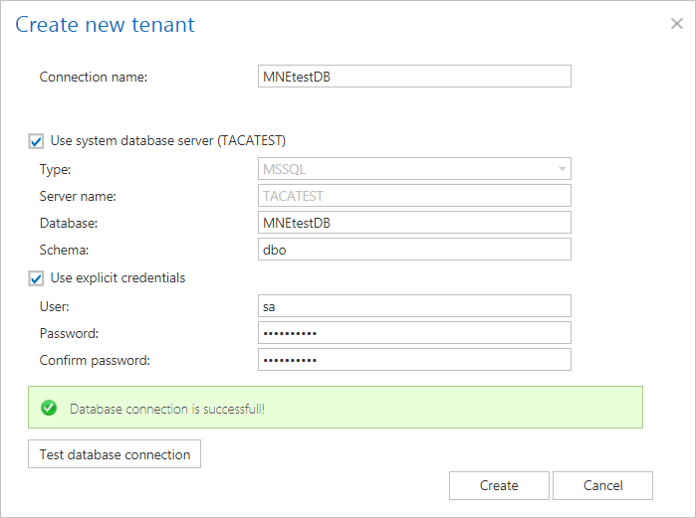Open the Type dropdown showing MSSQL

[x=414, y=169]
